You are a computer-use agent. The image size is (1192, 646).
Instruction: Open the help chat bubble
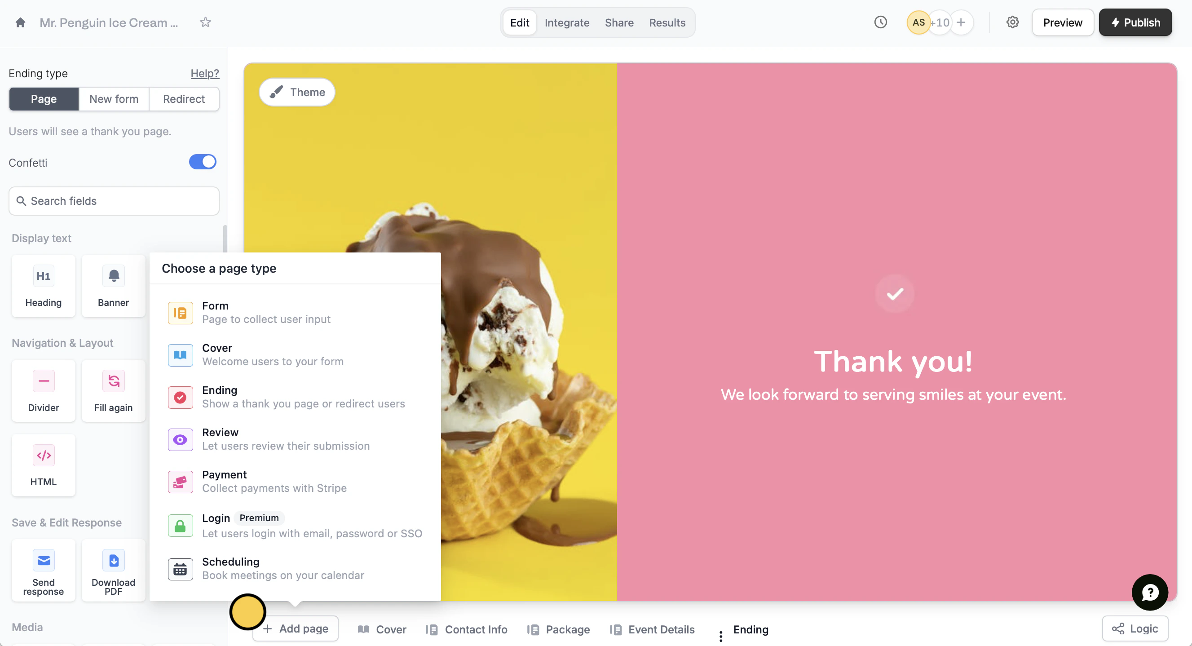coord(1150,592)
